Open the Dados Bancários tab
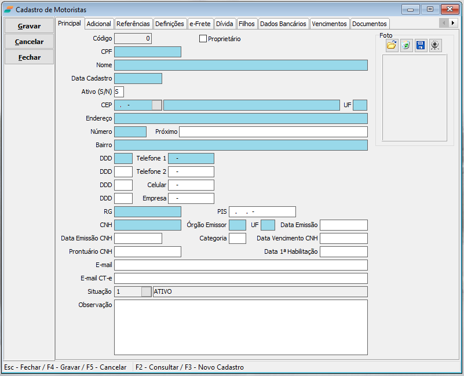The height and width of the screenshot is (376, 464). (283, 24)
